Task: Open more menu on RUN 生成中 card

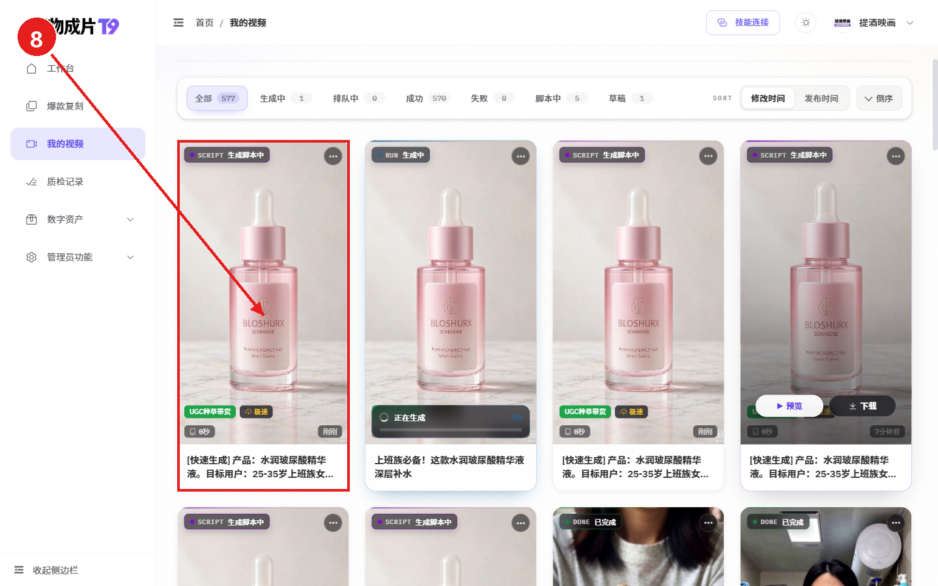Action: tap(520, 156)
